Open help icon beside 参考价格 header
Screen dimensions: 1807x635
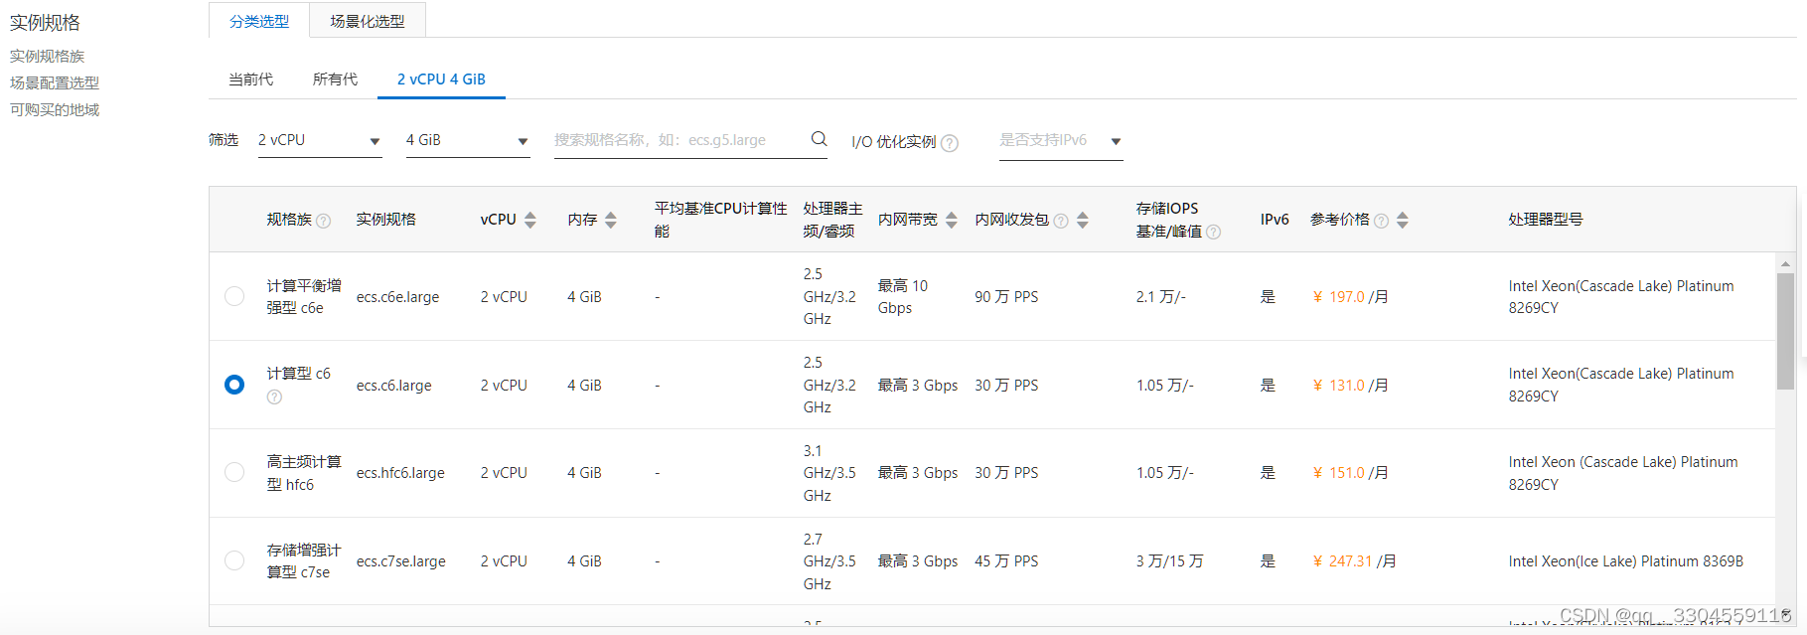point(1381,221)
